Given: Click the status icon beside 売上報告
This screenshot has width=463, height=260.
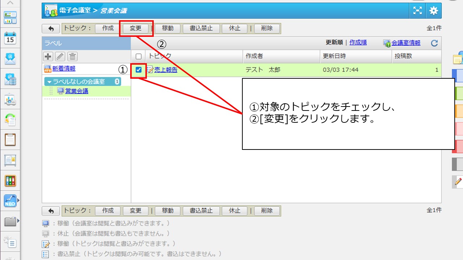Looking at the screenshot, I should click(150, 70).
